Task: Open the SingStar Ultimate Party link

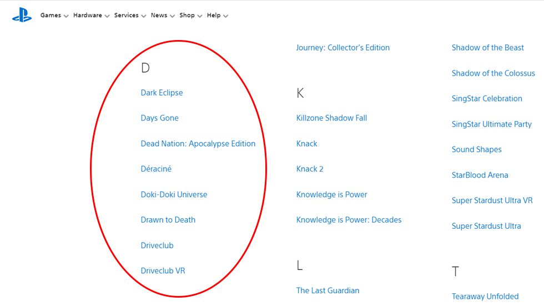Action: 492,124
